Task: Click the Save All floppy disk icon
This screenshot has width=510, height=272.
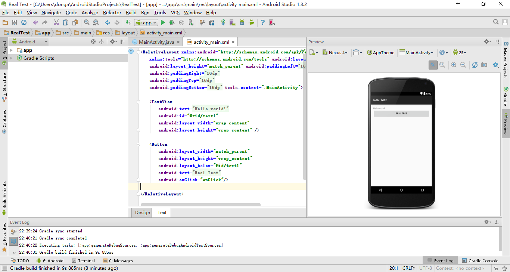Action: pyautogui.click(x=15, y=23)
